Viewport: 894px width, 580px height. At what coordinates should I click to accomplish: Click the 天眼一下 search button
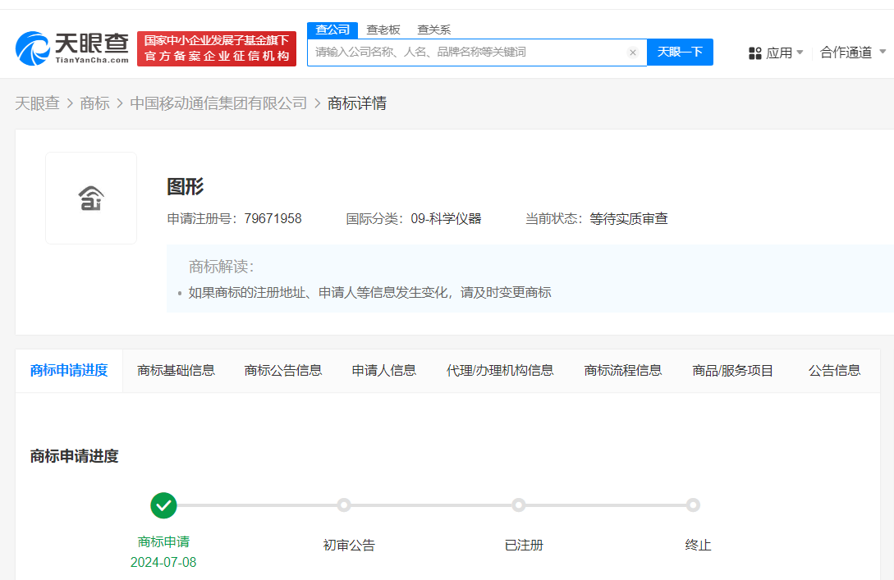(x=680, y=52)
